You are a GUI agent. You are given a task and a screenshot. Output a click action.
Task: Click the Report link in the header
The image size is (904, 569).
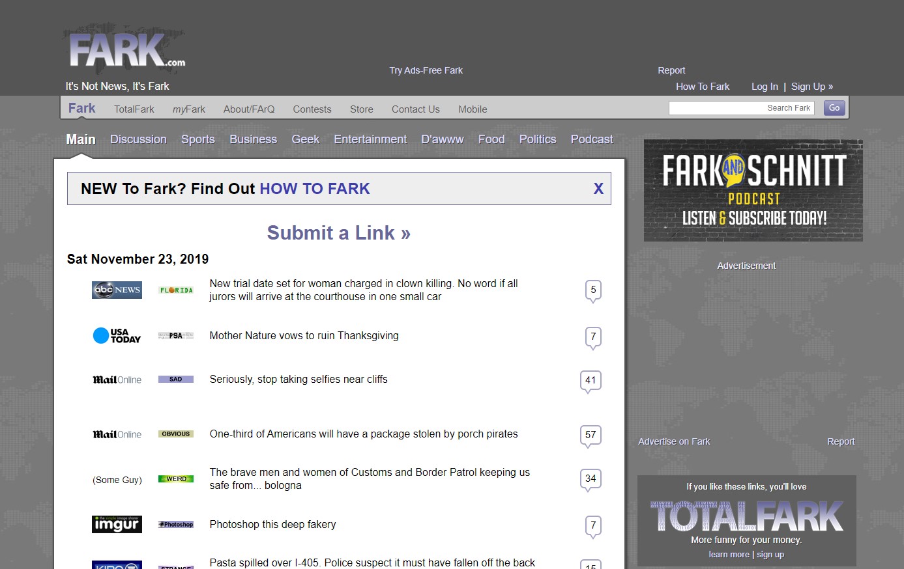click(x=671, y=70)
